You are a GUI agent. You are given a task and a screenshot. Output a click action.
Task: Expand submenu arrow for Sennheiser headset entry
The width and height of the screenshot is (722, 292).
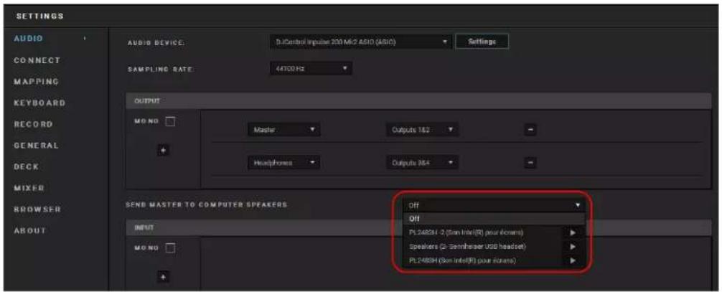pos(573,246)
